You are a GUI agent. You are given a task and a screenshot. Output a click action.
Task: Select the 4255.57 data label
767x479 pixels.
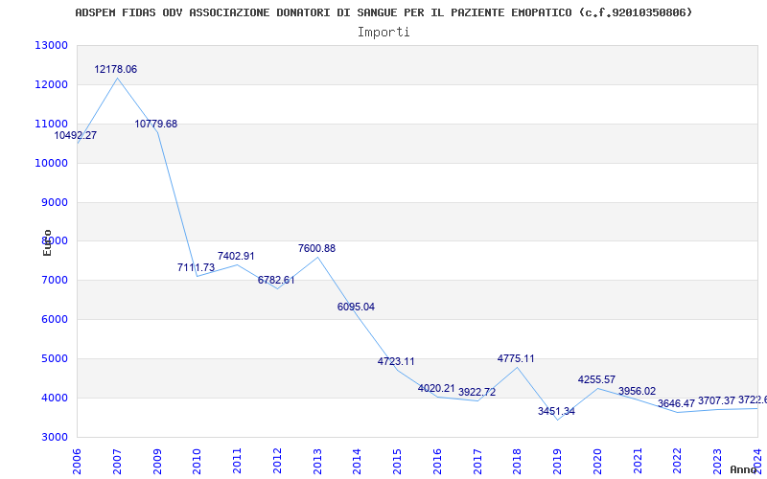coord(596,380)
